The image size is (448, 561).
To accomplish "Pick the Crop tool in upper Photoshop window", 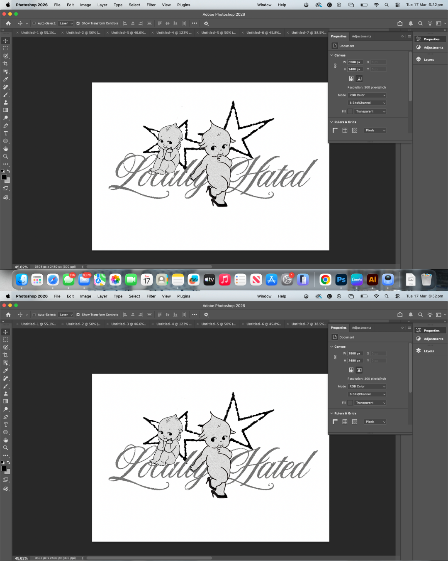I will pyautogui.click(x=5, y=64).
